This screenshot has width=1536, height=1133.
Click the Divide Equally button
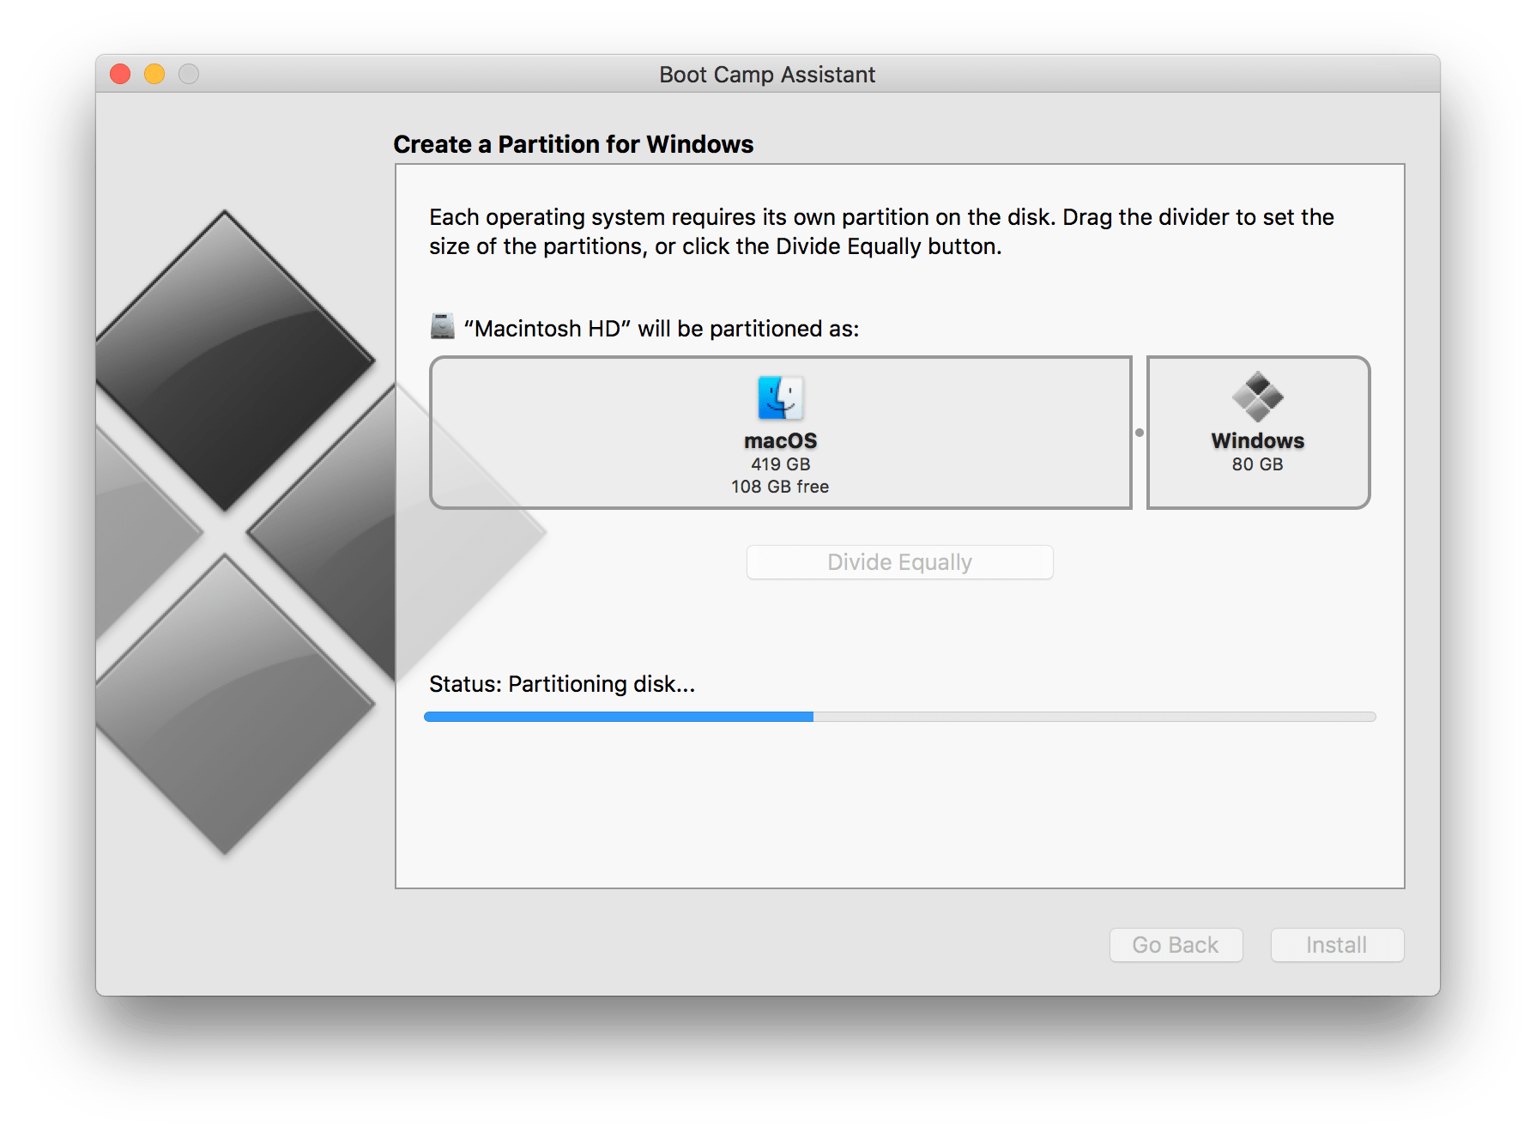point(898,562)
